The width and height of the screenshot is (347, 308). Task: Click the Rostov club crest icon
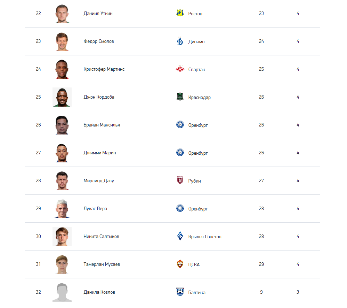[x=180, y=13]
